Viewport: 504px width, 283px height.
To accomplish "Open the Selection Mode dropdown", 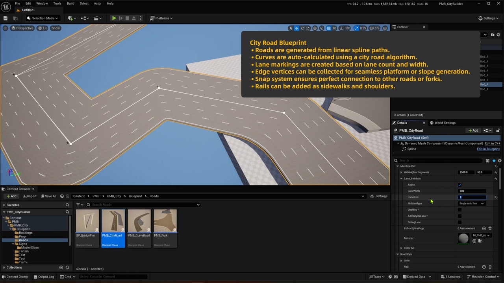I will click(x=43, y=18).
